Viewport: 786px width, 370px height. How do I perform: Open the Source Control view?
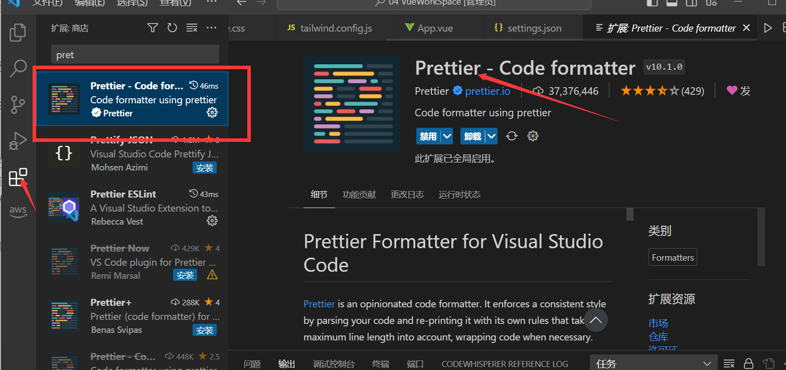18,104
